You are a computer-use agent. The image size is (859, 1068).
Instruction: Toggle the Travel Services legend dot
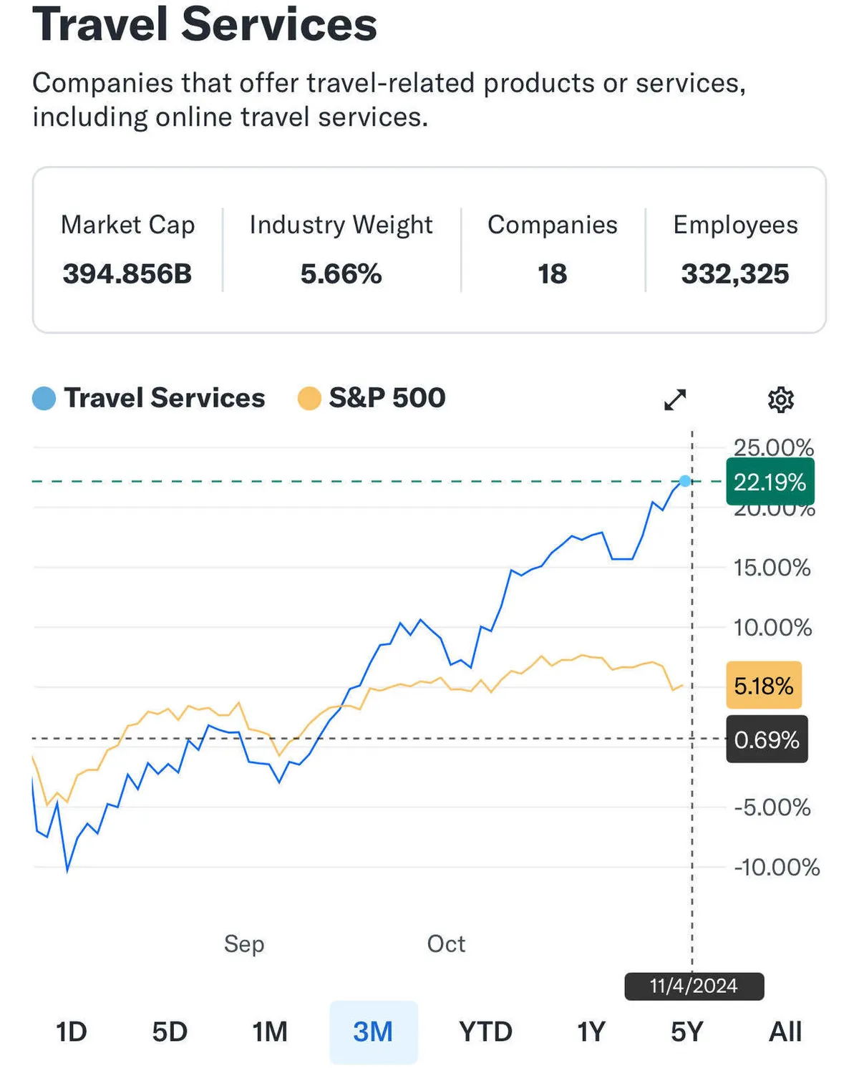click(x=44, y=399)
